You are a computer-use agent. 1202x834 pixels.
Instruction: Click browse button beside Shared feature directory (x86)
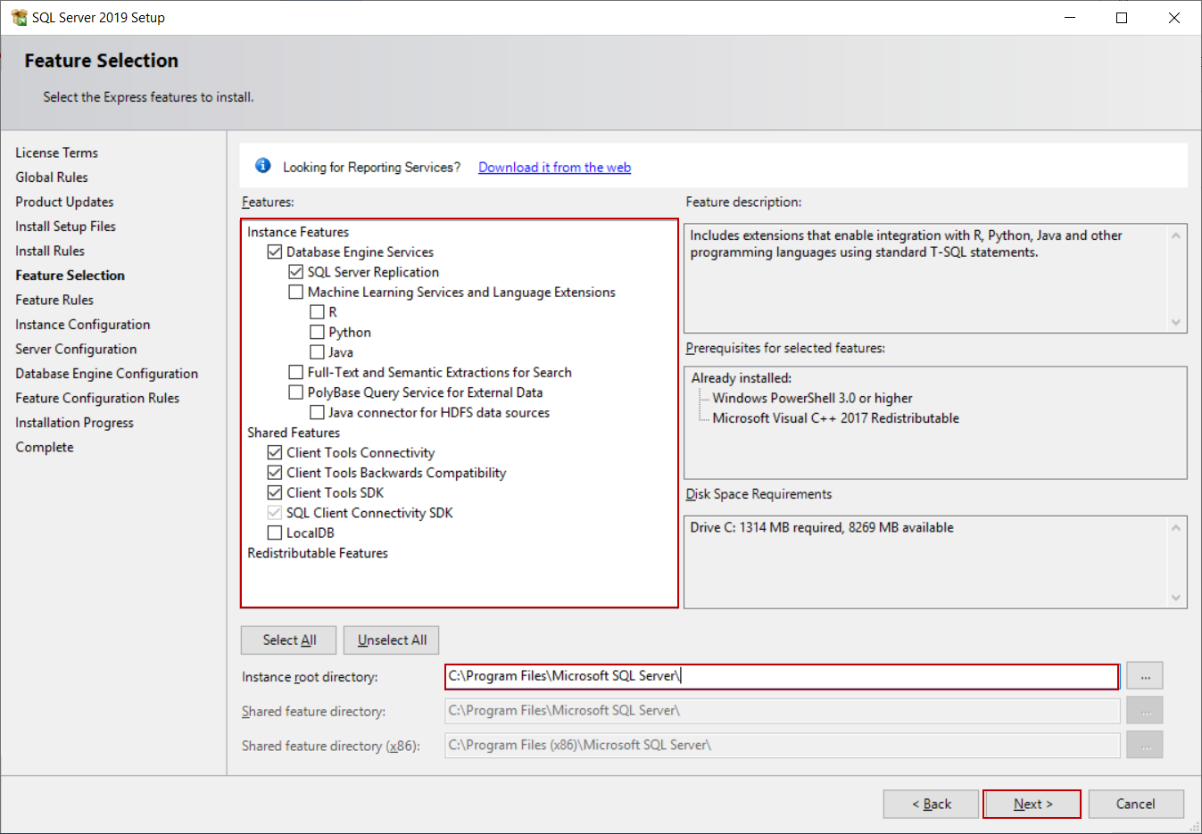pyautogui.click(x=1145, y=746)
